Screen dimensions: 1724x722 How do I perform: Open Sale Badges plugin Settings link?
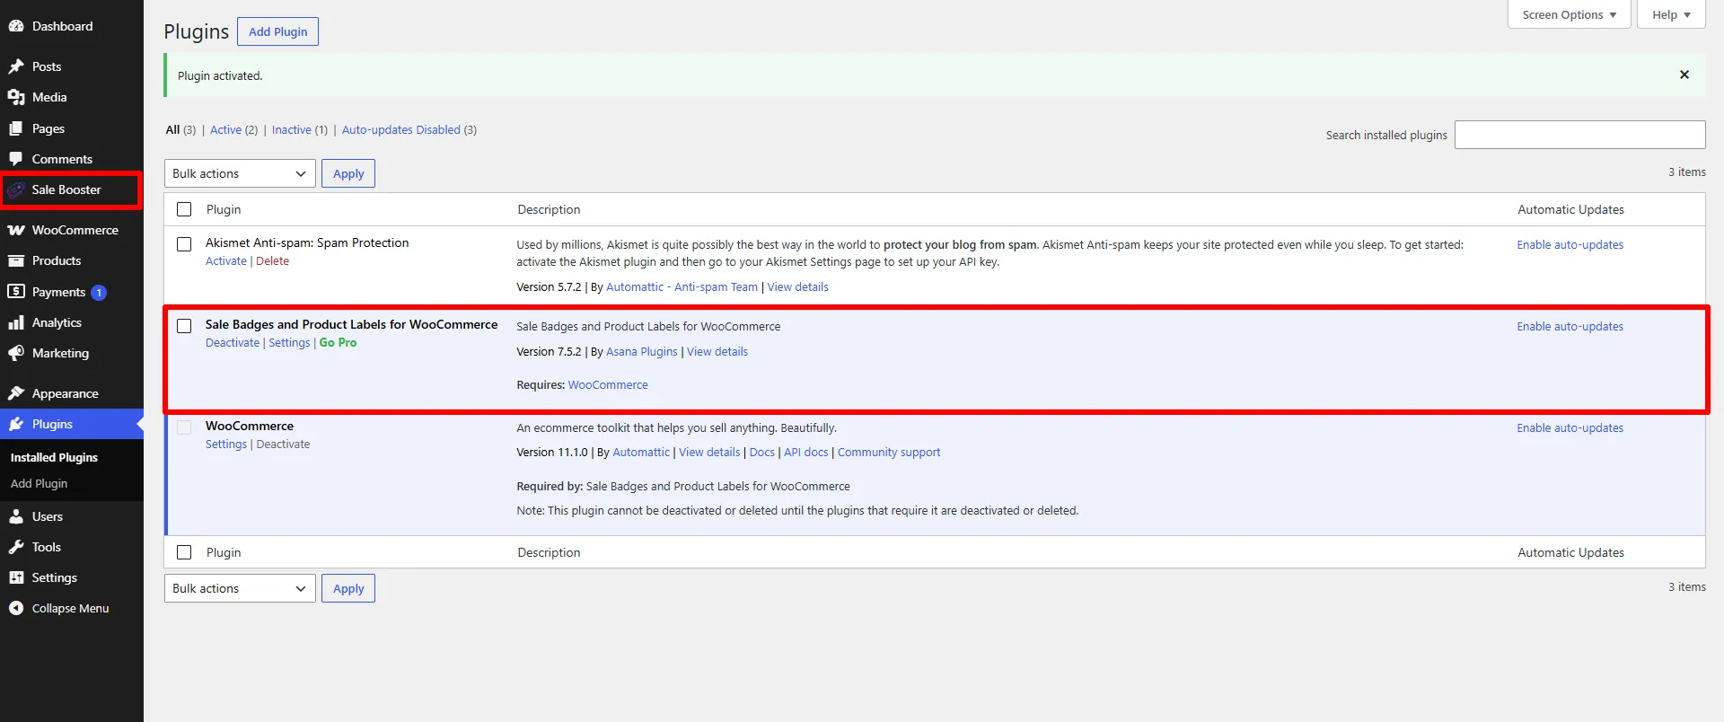tap(289, 342)
